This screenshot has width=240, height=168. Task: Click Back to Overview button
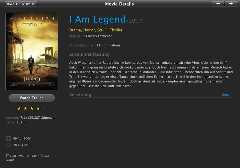pyautogui.click(x=21, y=4)
